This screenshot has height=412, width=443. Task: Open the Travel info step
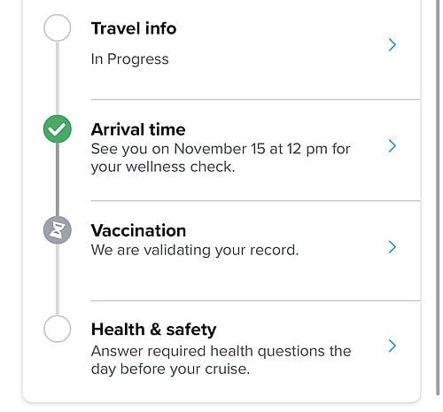[x=134, y=28]
